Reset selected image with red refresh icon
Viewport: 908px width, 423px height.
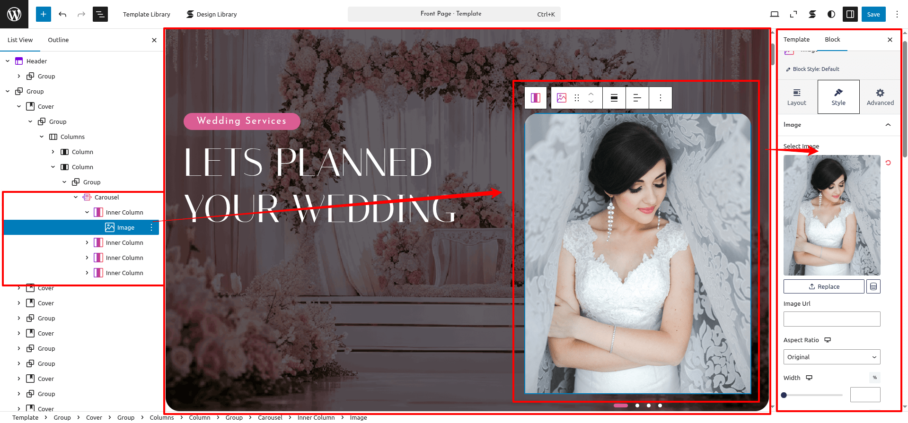[888, 163]
